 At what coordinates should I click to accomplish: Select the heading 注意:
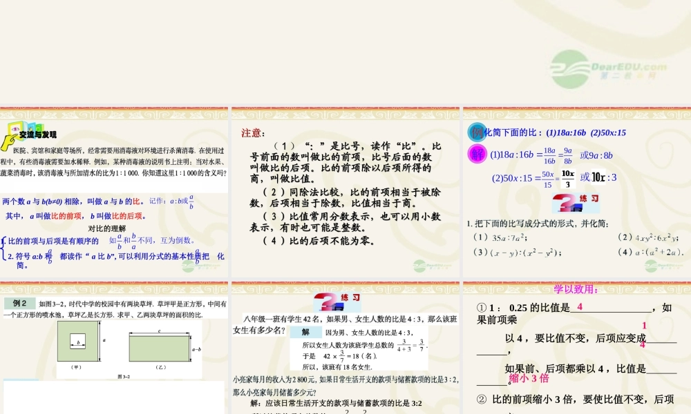click(x=253, y=133)
